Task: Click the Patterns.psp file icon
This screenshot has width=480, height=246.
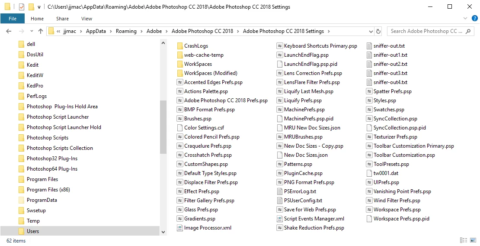Action: pyautogui.click(x=279, y=164)
